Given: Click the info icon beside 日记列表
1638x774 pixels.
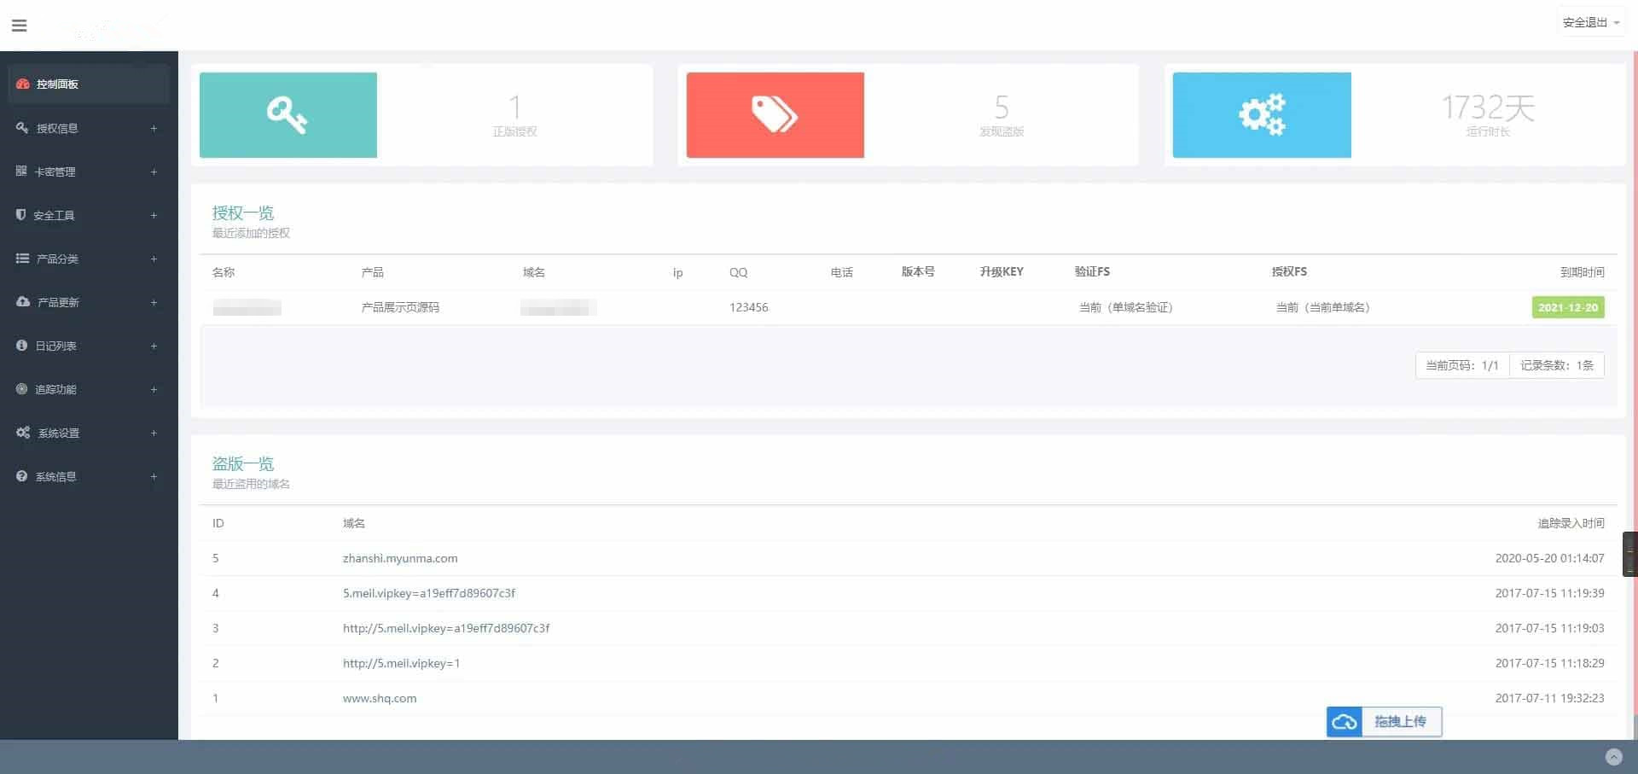Looking at the screenshot, I should click(x=22, y=345).
